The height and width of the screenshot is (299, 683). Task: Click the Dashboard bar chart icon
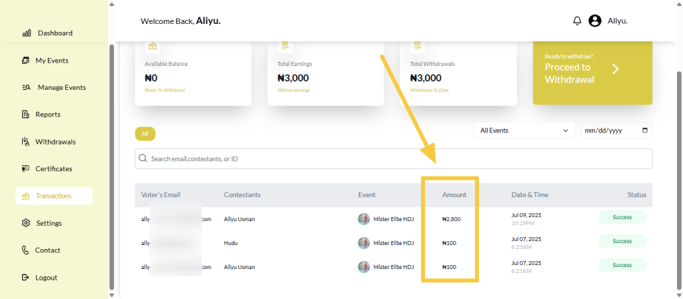coord(27,33)
